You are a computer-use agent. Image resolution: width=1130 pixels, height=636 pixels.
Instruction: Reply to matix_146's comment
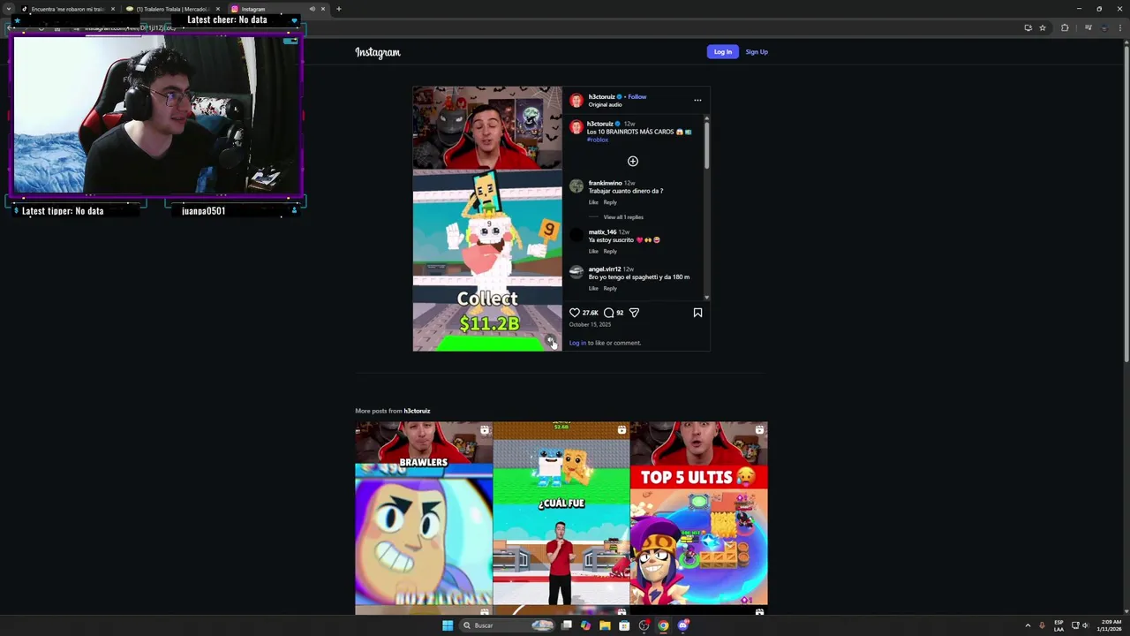pyautogui.click(x=610, y=251)
